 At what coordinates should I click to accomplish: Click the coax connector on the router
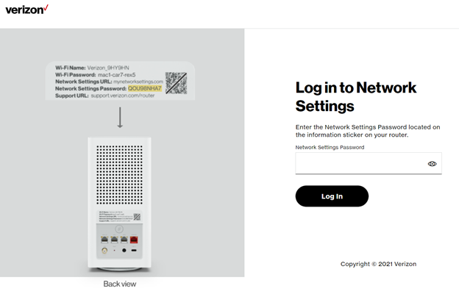pos(102,251)
